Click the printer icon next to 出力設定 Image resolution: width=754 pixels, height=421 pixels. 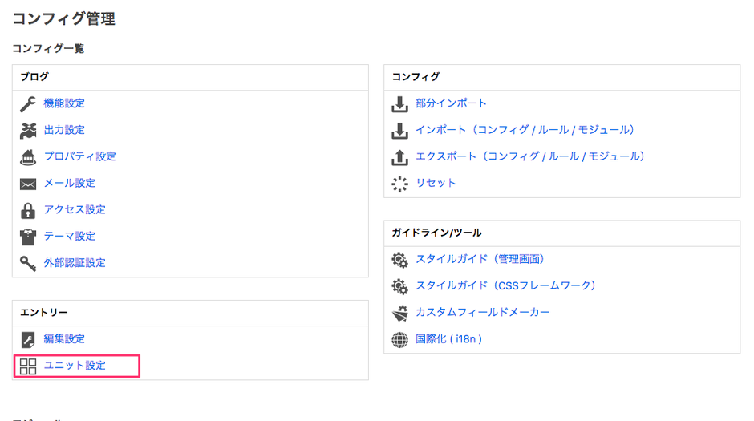[x=28, y=130]
